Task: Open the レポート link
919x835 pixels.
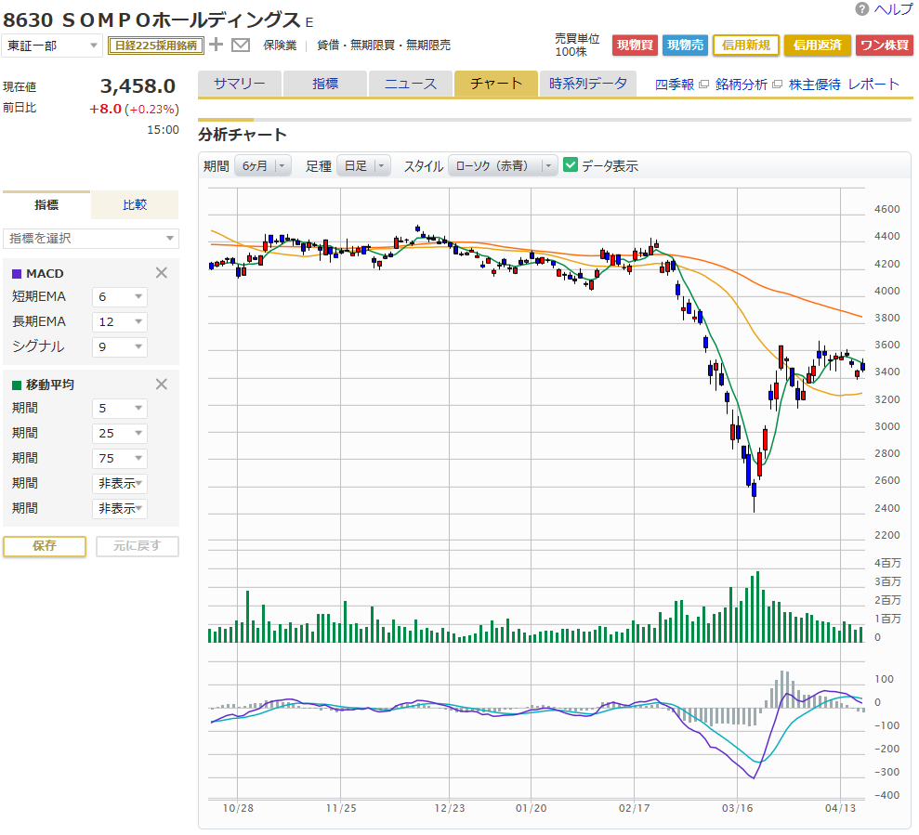Action: coord(873,85)
